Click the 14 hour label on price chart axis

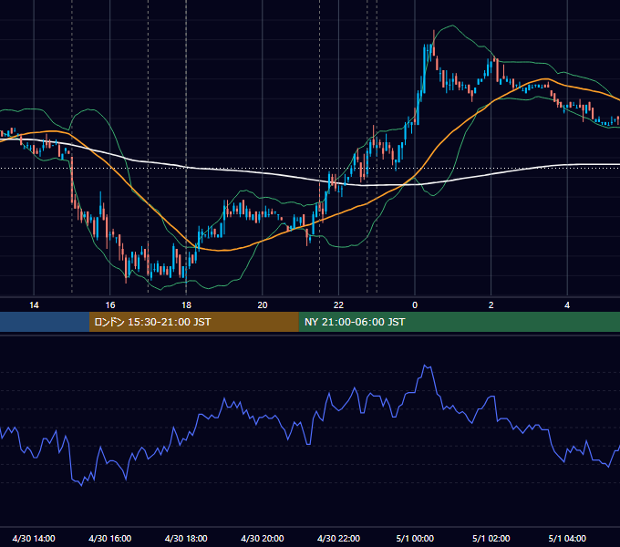34,305
